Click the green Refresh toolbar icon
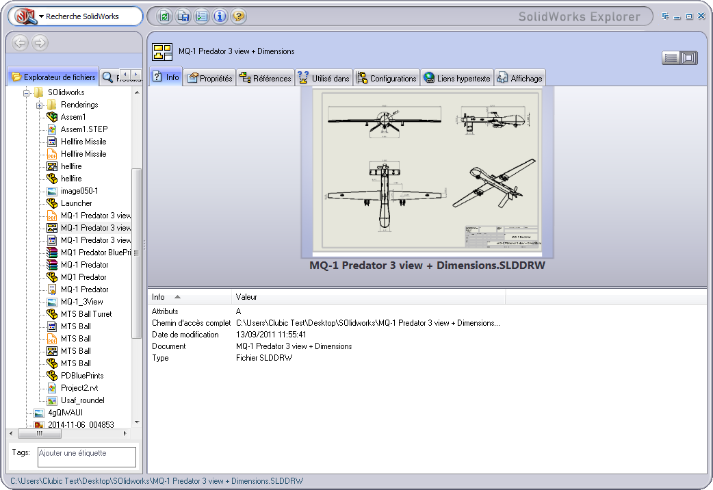713x490 pixels. pos(164,16)
